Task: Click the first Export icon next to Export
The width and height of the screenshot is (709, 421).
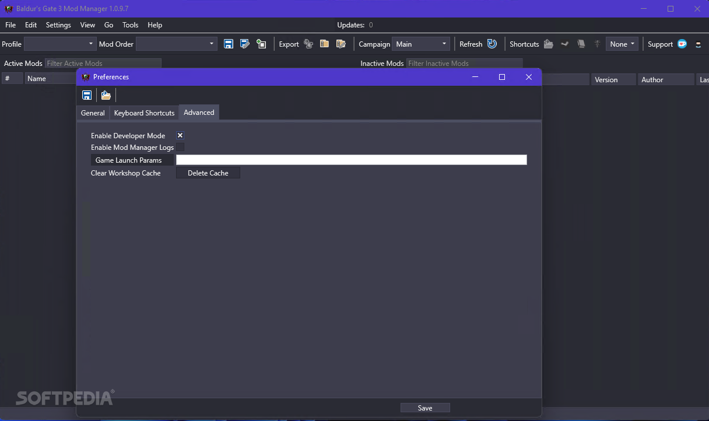Action: [x=308, y=44]
